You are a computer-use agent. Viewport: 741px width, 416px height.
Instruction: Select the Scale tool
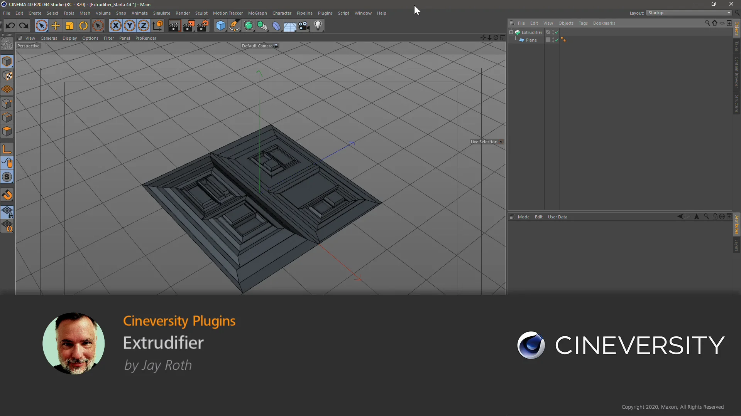pyautogui.click(x=69, y=26)
